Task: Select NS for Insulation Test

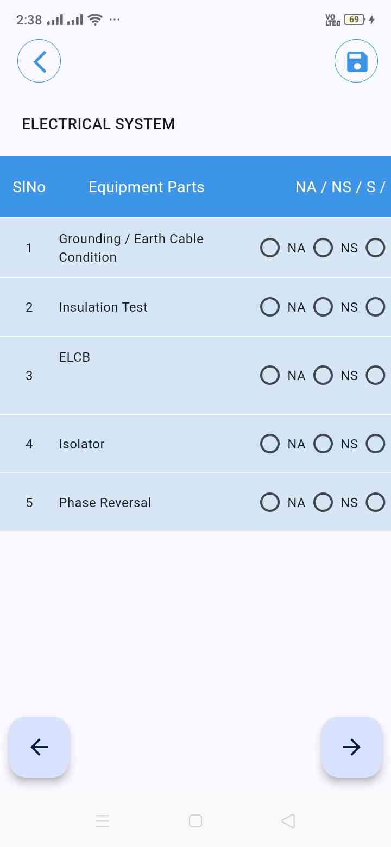Action: coord(323,307)
